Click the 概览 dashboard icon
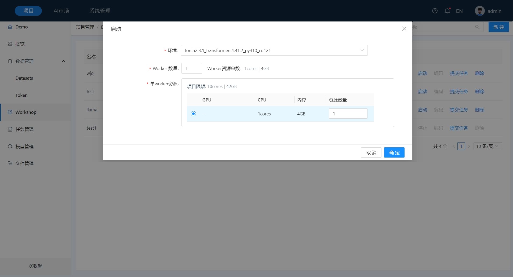The height and width of the screenshot is (277, 513). [10, 44]
